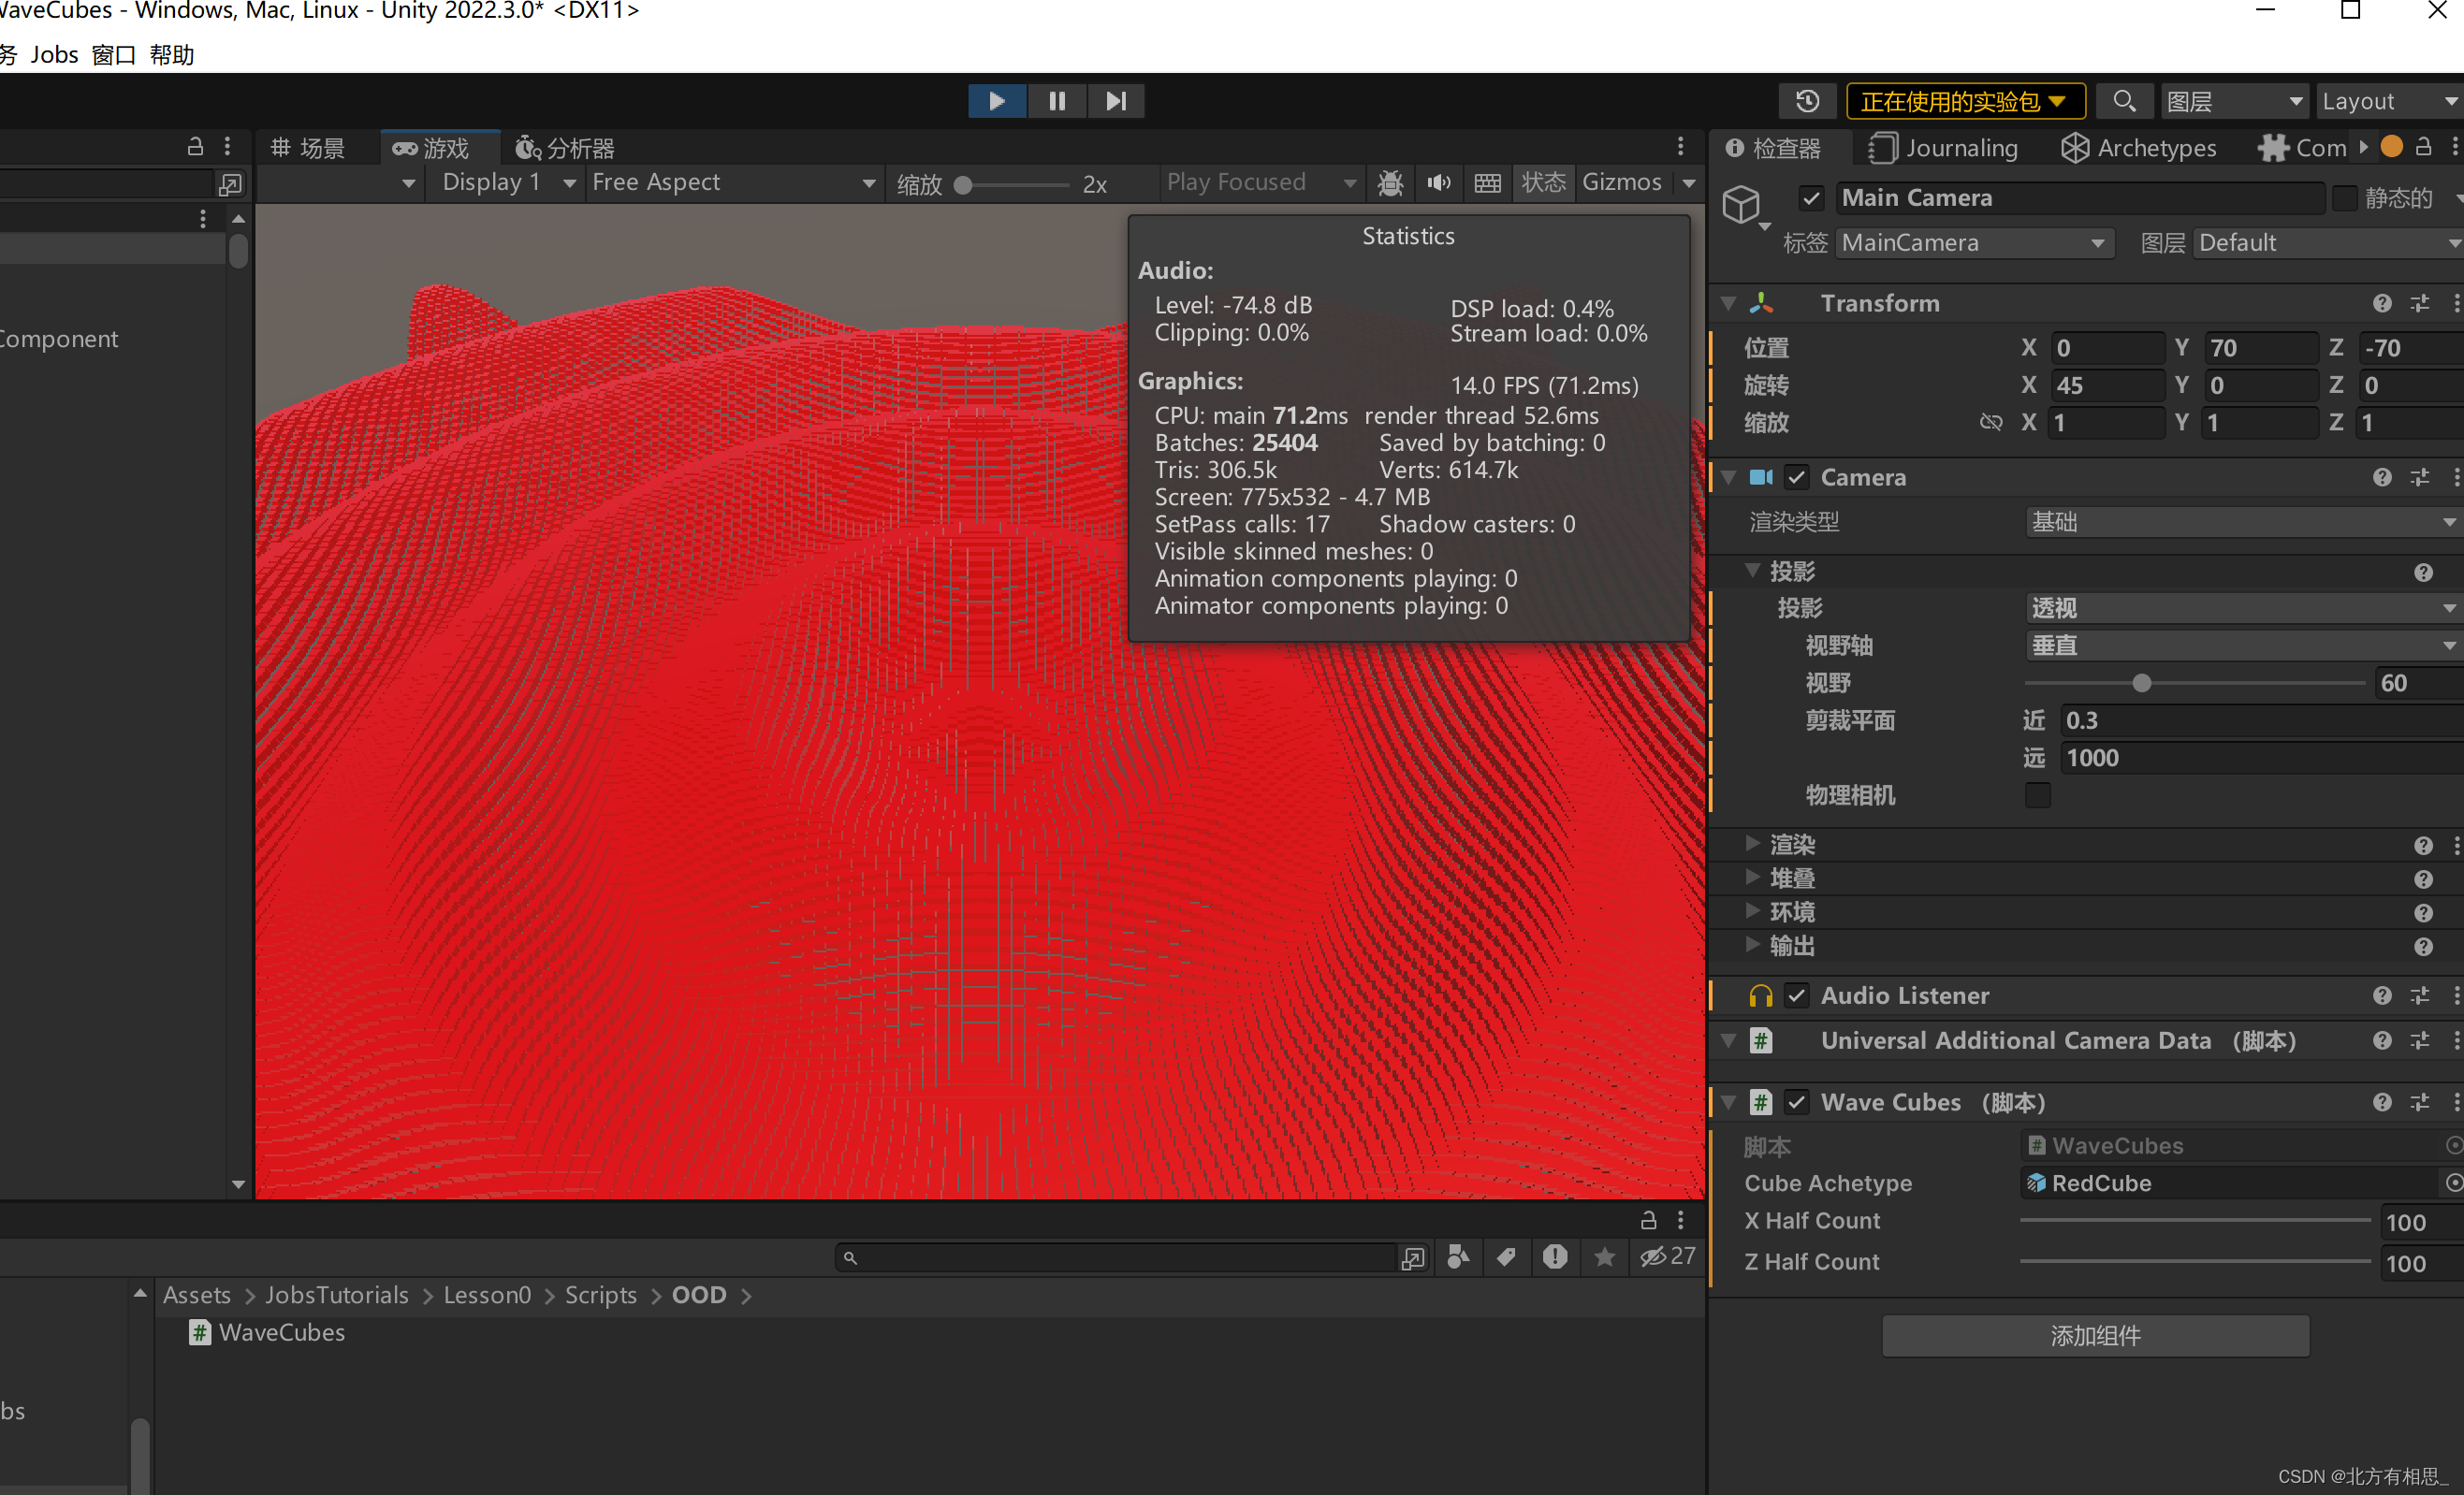Viewport: 2464px width, 1495px height.
Task: Expand the Rendering (渲染) section
Action: point(1752,844)
